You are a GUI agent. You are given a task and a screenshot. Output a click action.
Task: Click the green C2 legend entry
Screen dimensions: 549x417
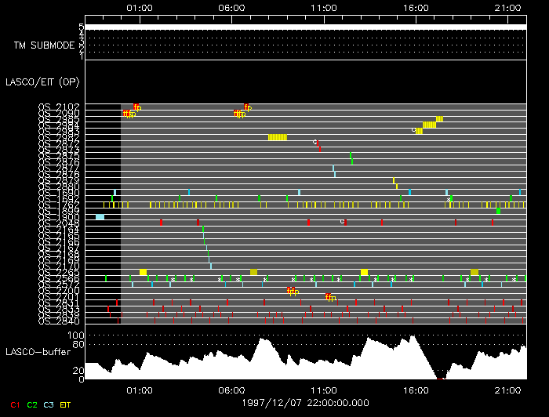click(x=32, y=404)
